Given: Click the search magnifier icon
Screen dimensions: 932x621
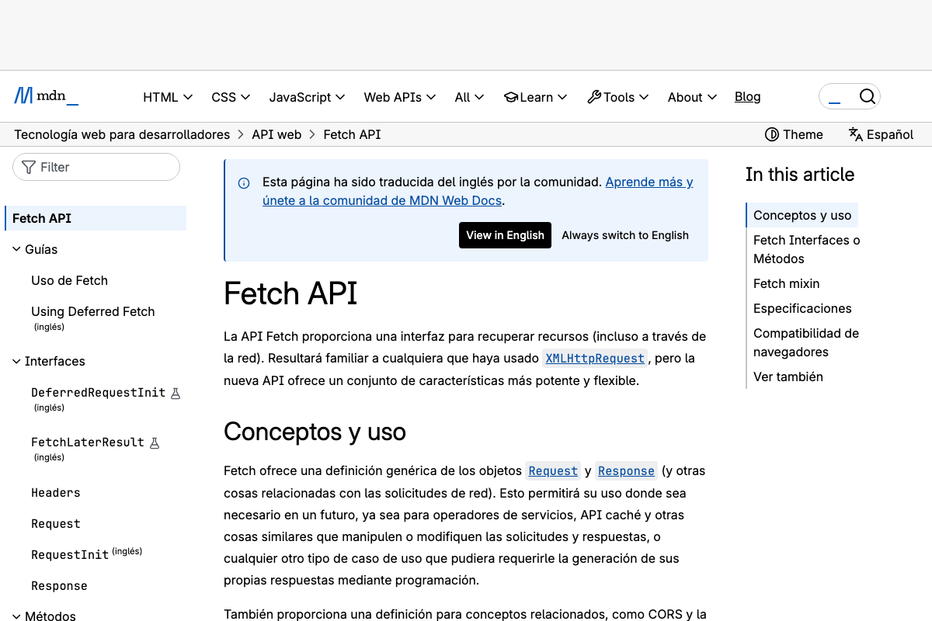Looking at the screenshot, I should [867, 96].
